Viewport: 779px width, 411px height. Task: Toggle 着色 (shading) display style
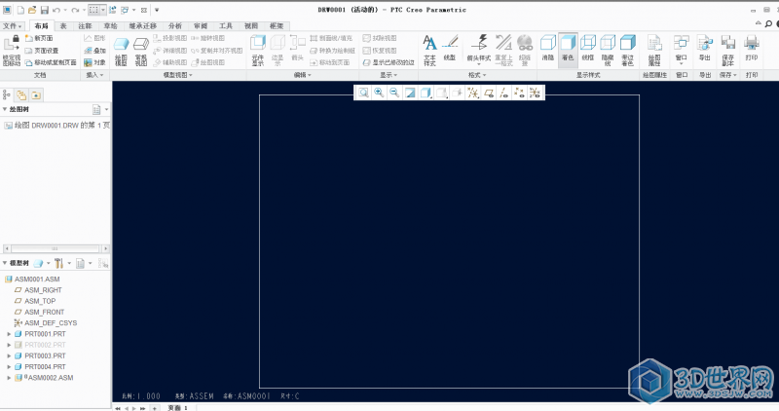(x=568, y=49)
